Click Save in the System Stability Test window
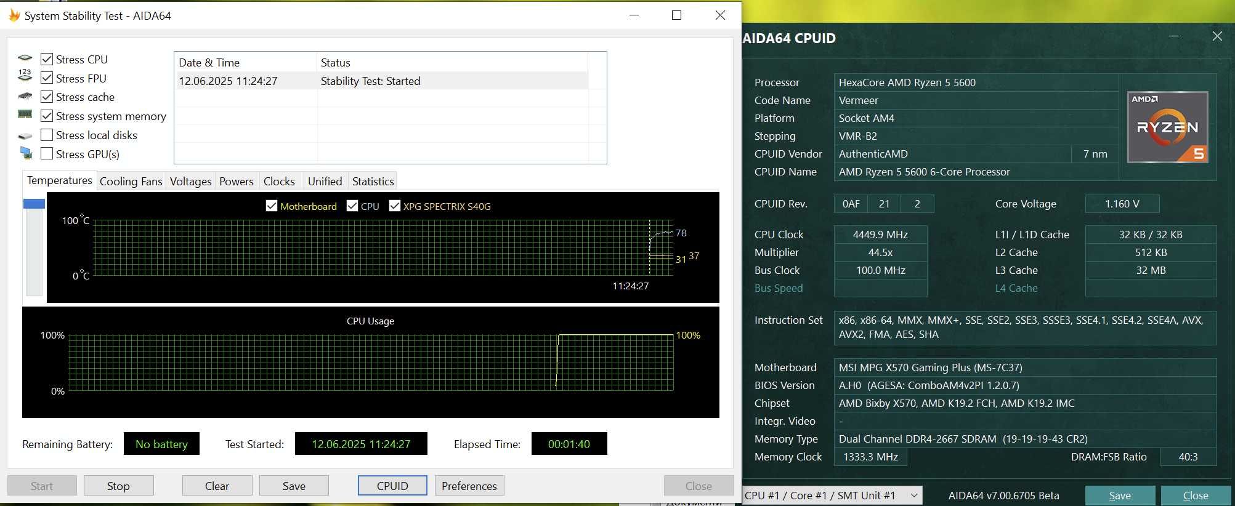The height and width of the screenshot is (506, 1235). click(x=294, y=486)
